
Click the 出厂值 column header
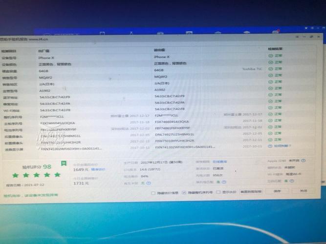43,51
